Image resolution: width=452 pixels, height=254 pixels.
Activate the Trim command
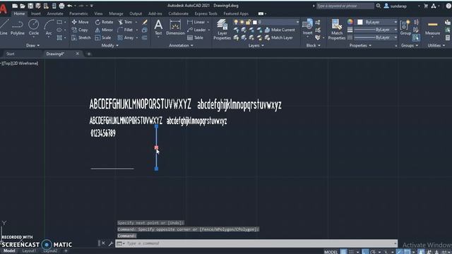(125, 22)
